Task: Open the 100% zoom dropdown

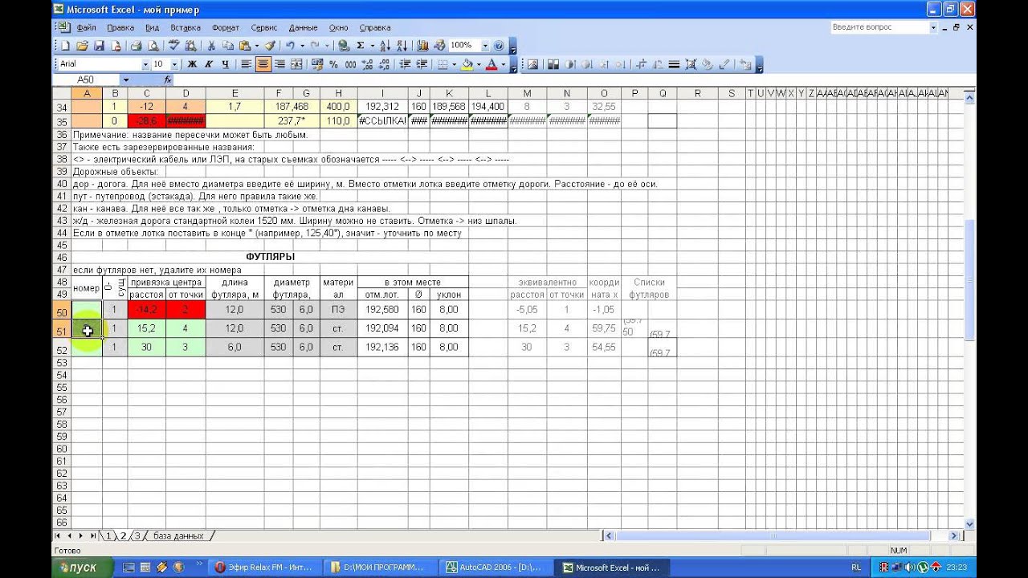Action: pos(484,46)
